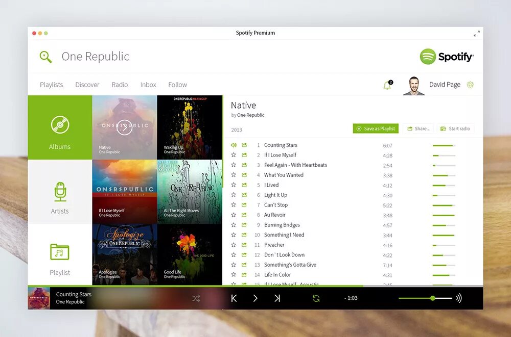
Task: Open the Waking Up album
Action: tap(190, 127)
